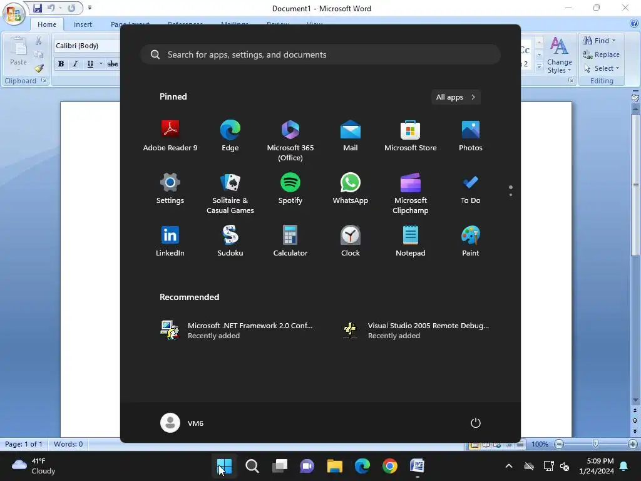The image size is (641, 481).
Task: Open the Clipboard dialog launcher
Action: coord(43,81)
